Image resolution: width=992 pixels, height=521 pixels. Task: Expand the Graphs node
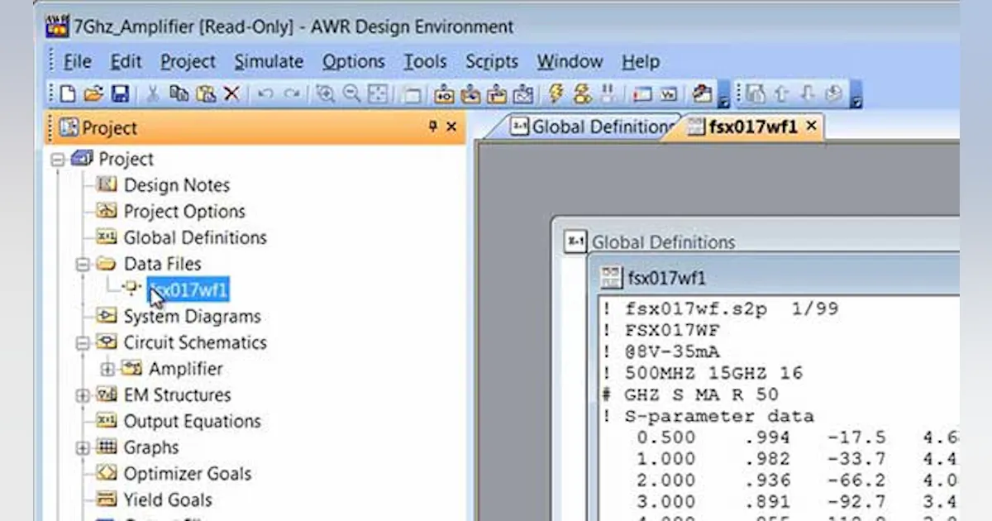82,448
